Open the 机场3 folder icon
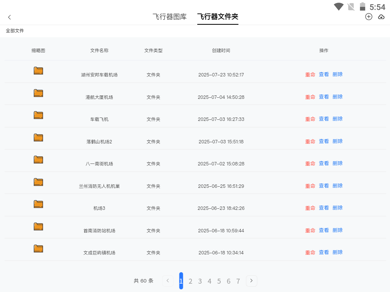The image size is (390, 292). [38, 204]
